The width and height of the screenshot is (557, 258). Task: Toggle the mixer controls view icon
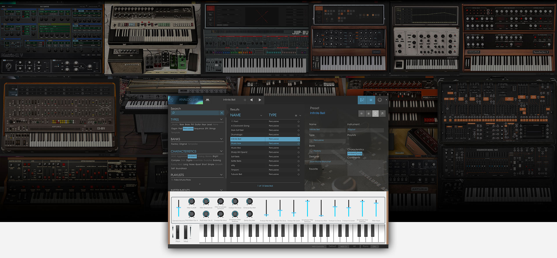coord(362,100)
